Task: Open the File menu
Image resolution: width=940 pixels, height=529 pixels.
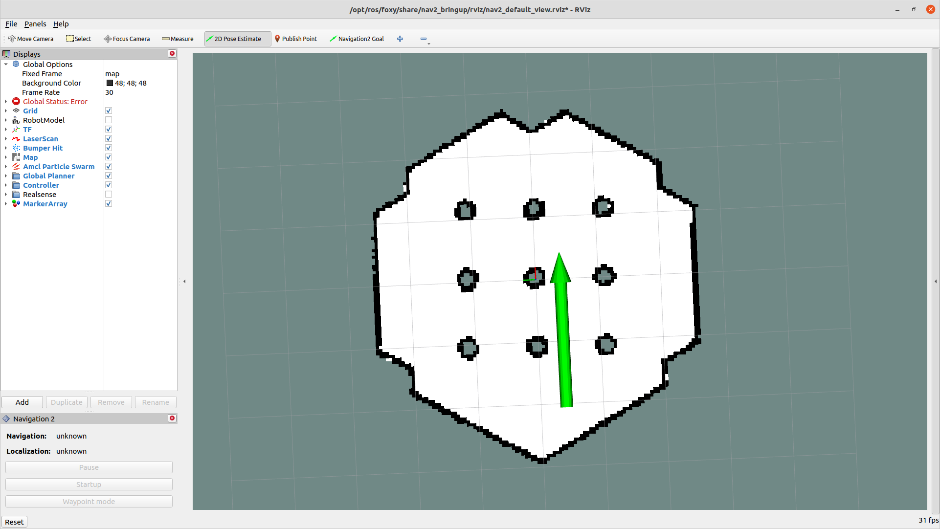Action: (11, 24)
